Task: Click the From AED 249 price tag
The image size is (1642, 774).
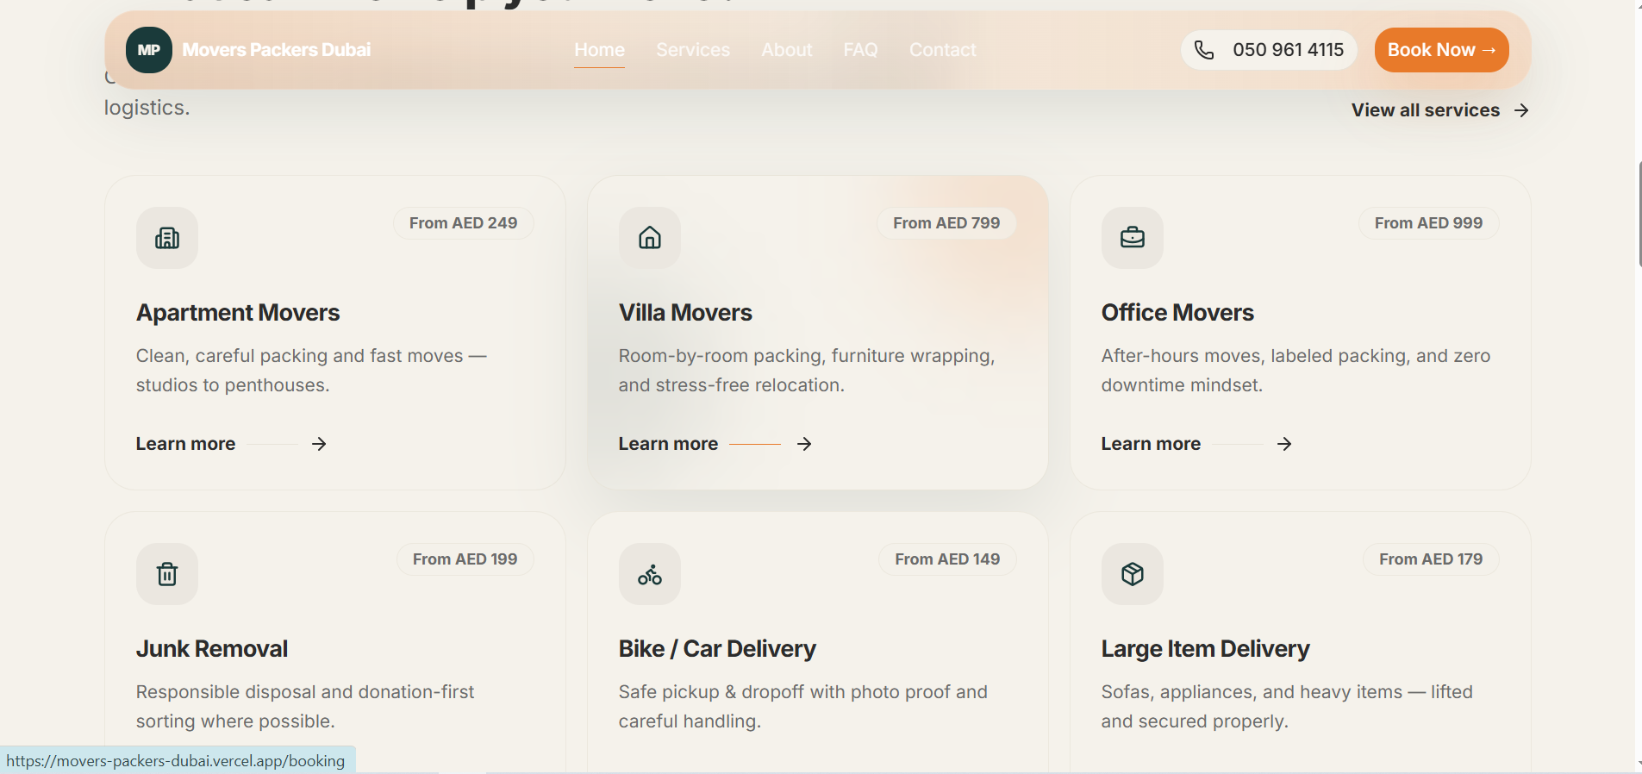Action: coord(464,223)
